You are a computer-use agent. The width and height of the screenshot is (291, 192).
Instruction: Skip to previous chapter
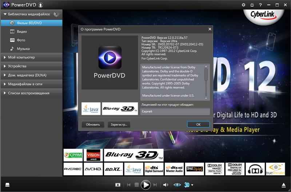coord(129,185)
